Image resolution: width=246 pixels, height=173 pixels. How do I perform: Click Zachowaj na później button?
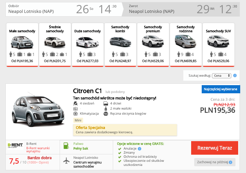(215, 162)
